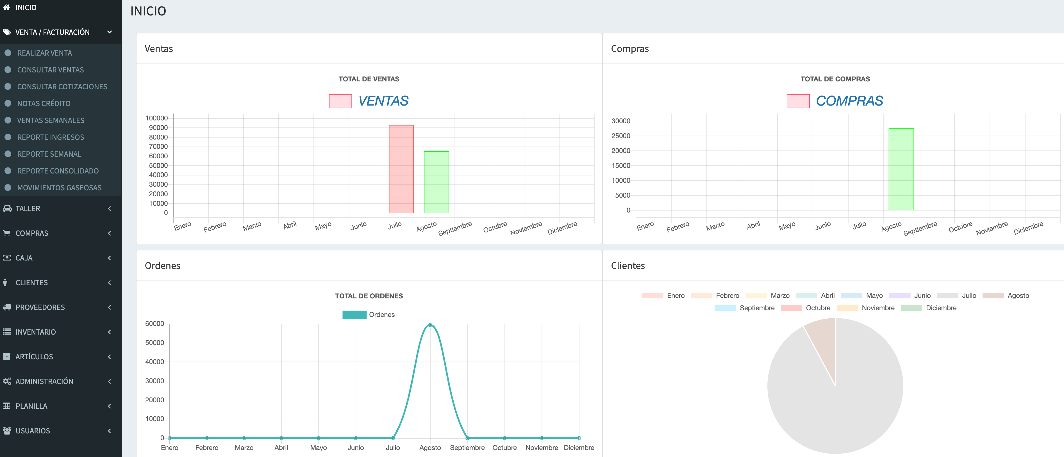Click the car icon for Taller

[x=7, y=209]
